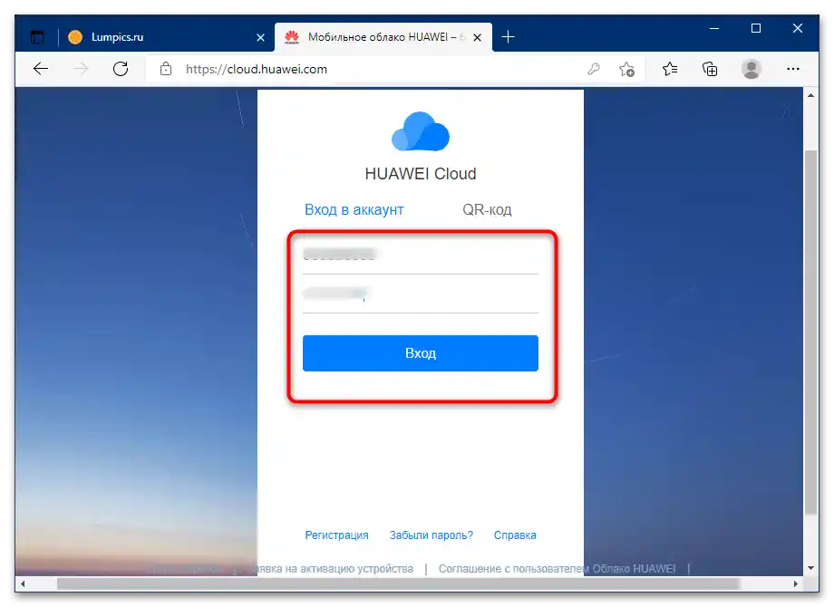The height and width of the screenshot is (607, 834).
Task: Open the Справка link
Action: 515,535
